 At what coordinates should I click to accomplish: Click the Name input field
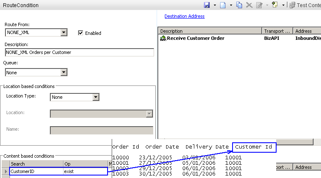coord(102,130)
